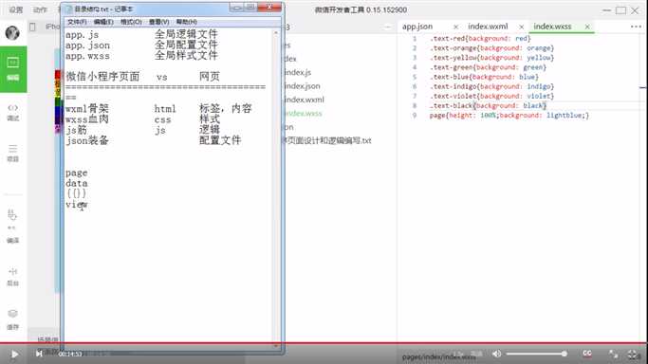Open the project list sidebar icon
This screenshot has height=364, width=648.
(13, 153)
